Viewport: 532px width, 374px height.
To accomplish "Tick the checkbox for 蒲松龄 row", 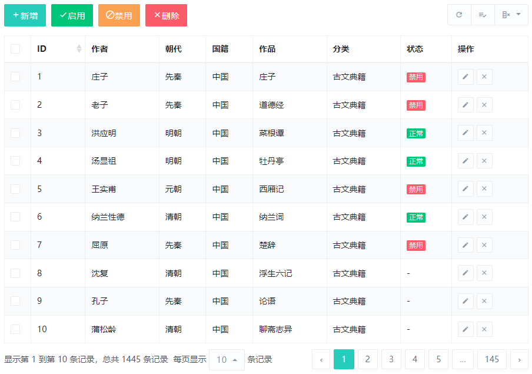I will tap(15, 329).
